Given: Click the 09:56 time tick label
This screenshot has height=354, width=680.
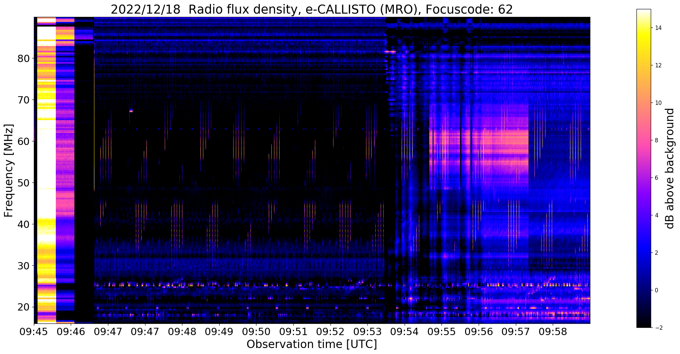Looking at the screenshot, I should tap(479, 332).
